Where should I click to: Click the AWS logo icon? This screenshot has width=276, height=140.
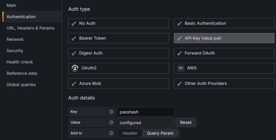(181, 68)
